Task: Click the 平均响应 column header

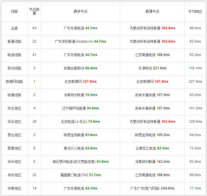Action: pyautogui.click(x=195, y=12)
